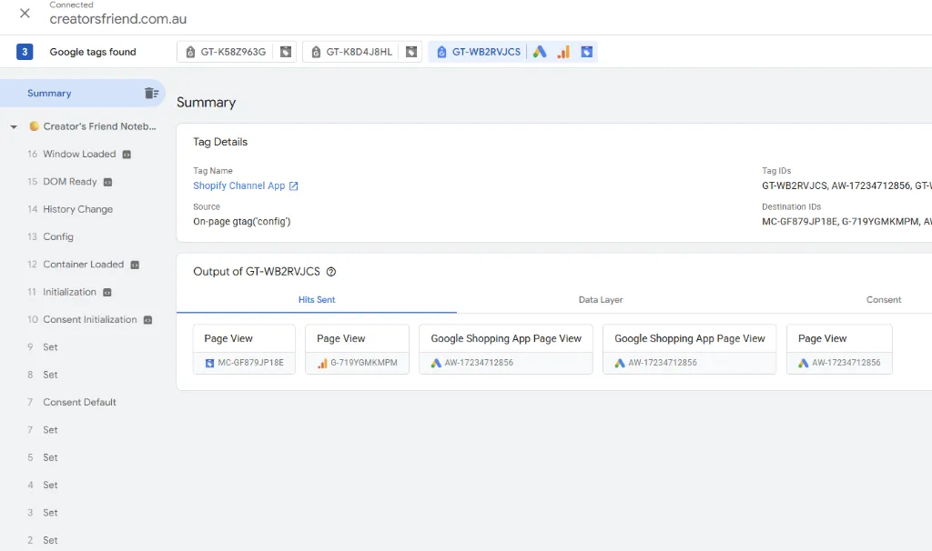932x551 pixels.
Task: Open help icon next to Output of GT-WB2RVJCS
Action: 331,272
